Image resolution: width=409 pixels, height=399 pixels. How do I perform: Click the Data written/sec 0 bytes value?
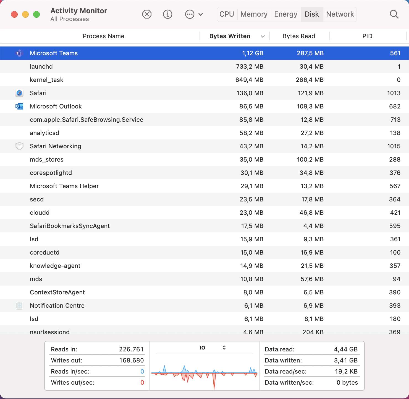[347, 382]
